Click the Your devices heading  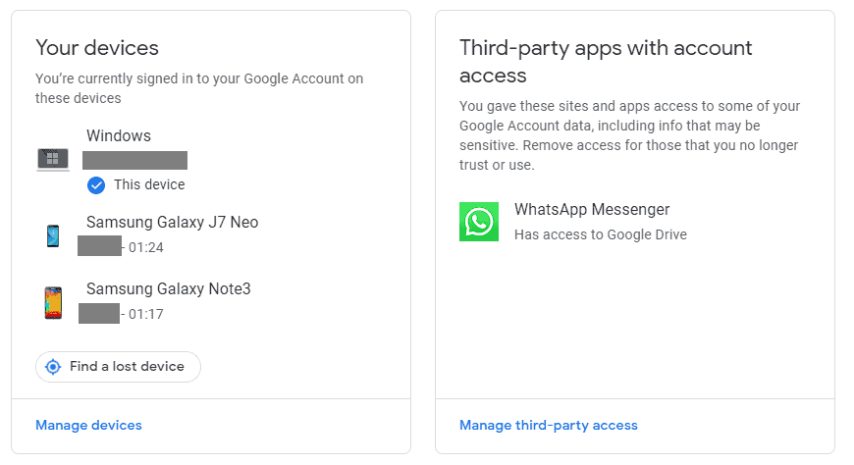97,48
